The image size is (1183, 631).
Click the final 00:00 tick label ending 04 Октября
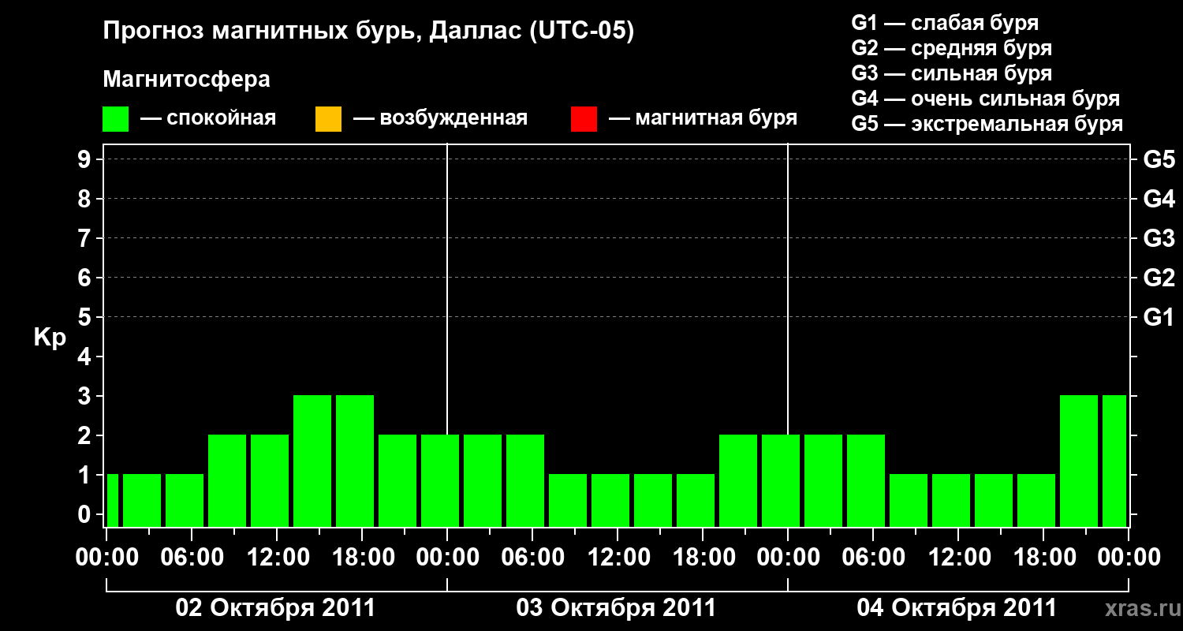point(1129,558)
